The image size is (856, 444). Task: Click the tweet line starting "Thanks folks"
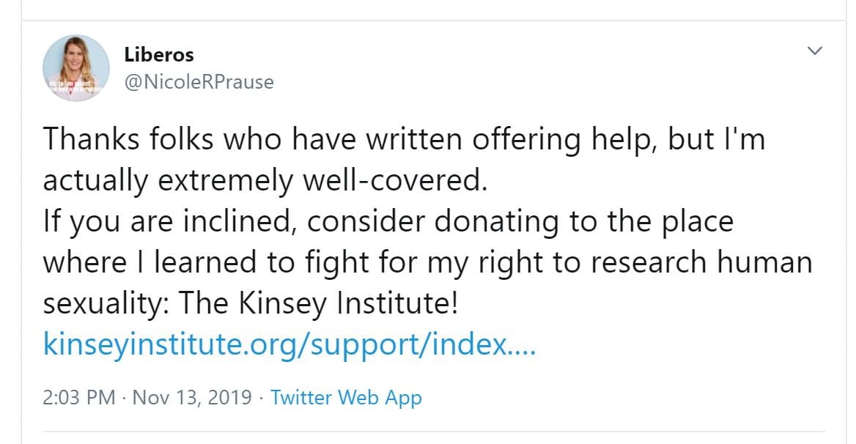point(404,138)
